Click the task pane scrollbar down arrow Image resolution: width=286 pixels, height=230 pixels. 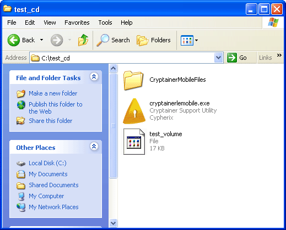click(113, 223)
